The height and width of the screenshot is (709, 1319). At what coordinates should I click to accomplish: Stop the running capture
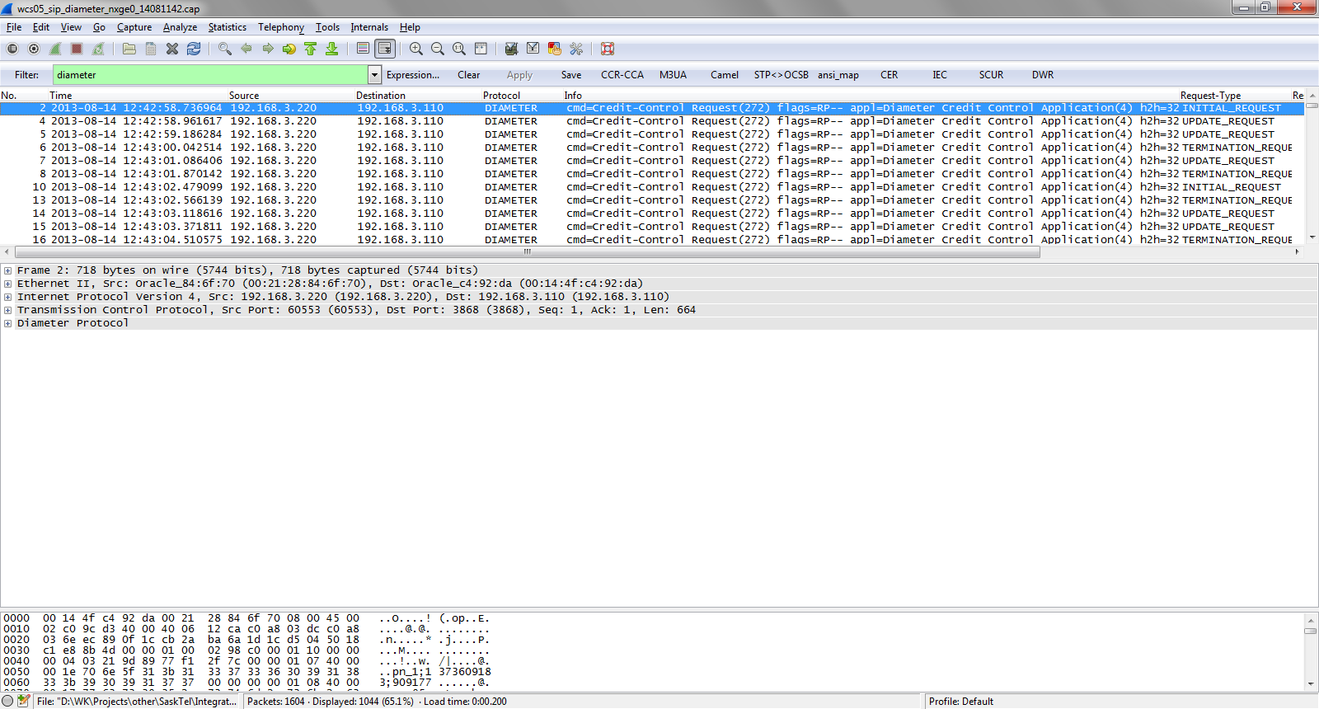point(77,49)
